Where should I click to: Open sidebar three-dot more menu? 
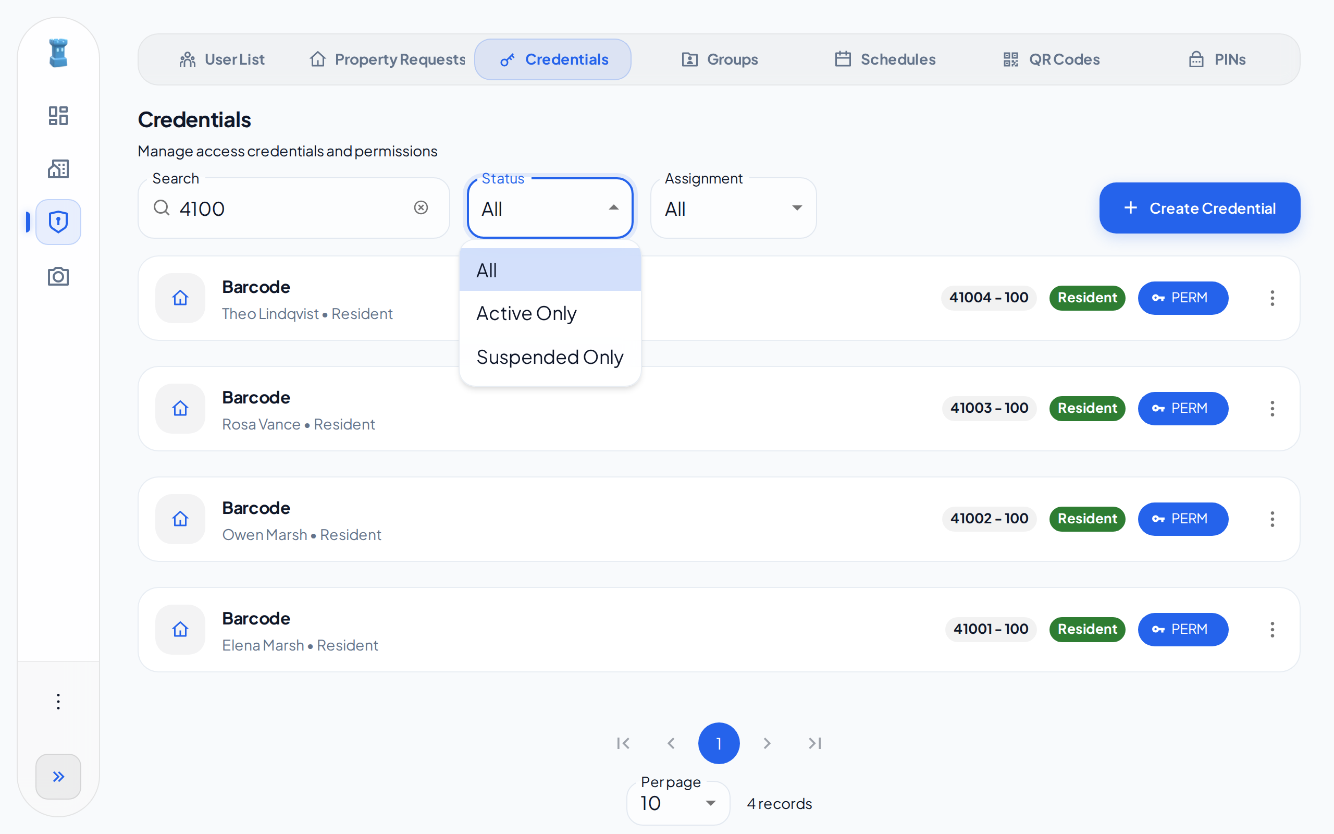(x=58, y=702)
